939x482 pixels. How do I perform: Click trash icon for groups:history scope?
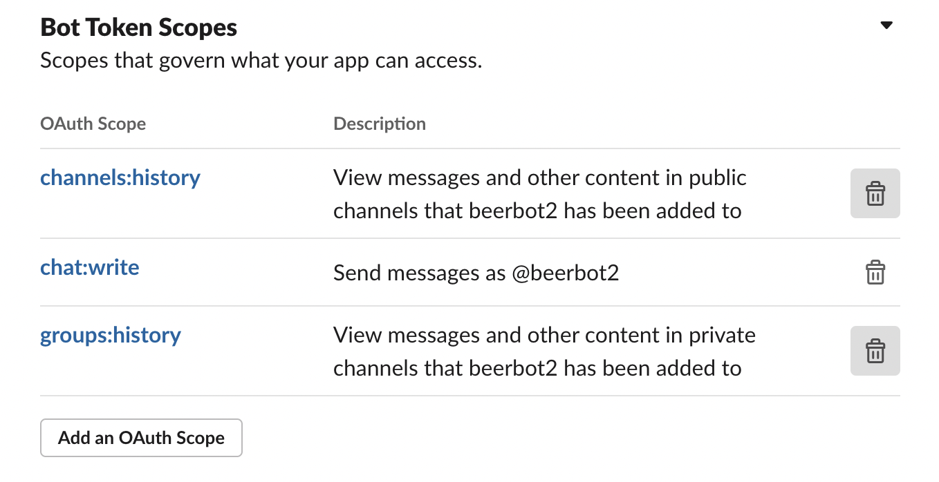tap(875, 351)
